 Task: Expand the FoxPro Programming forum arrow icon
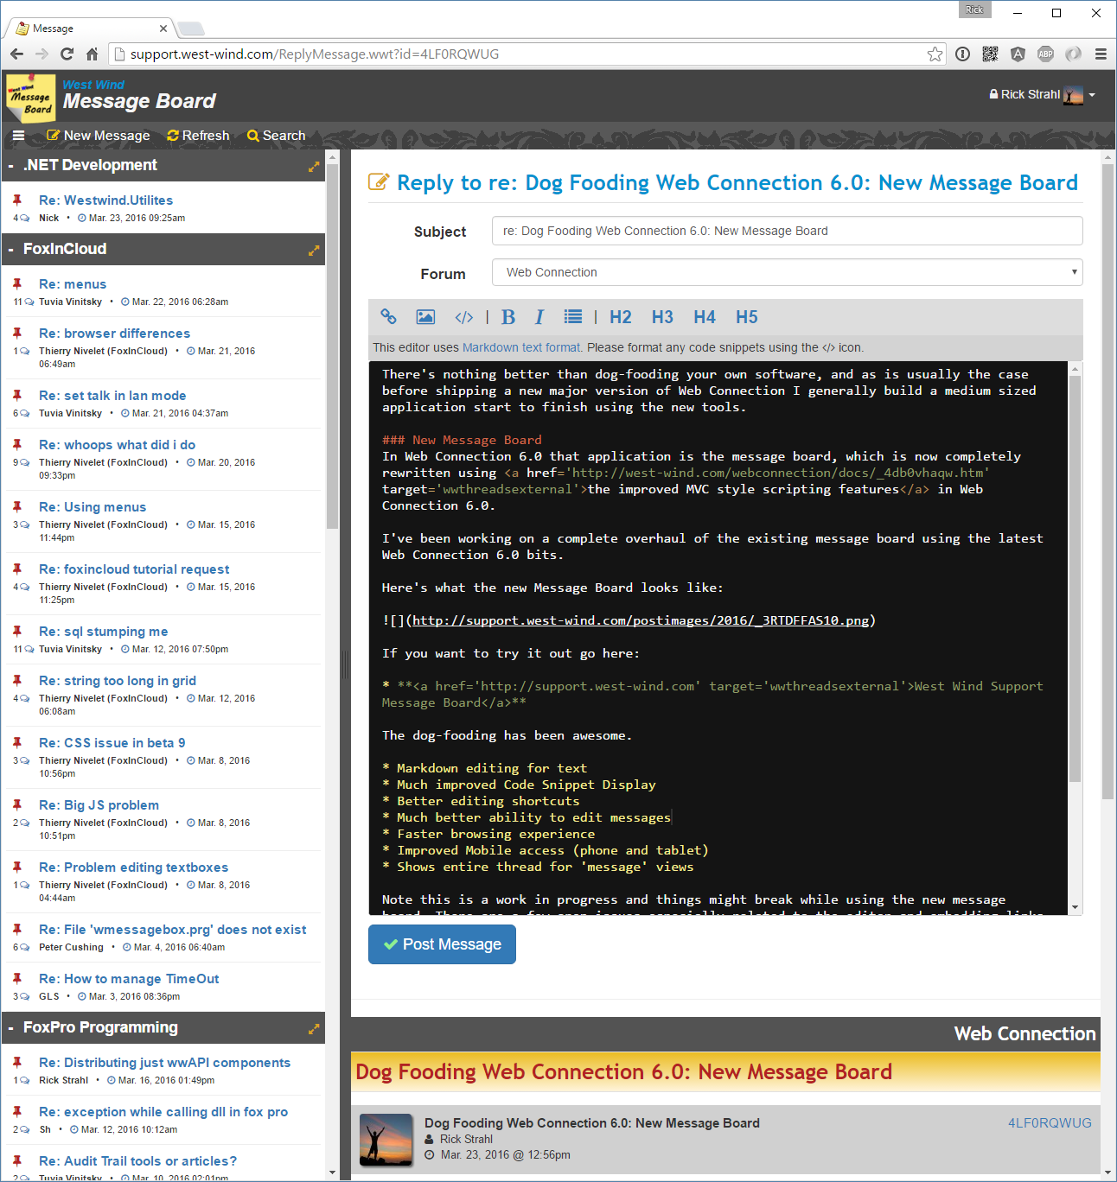point(314,1029)
